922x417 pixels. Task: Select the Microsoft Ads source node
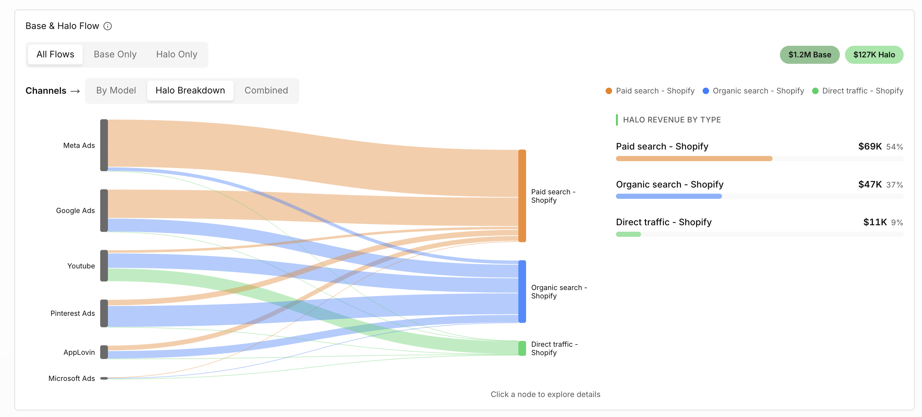pos(104,378)
